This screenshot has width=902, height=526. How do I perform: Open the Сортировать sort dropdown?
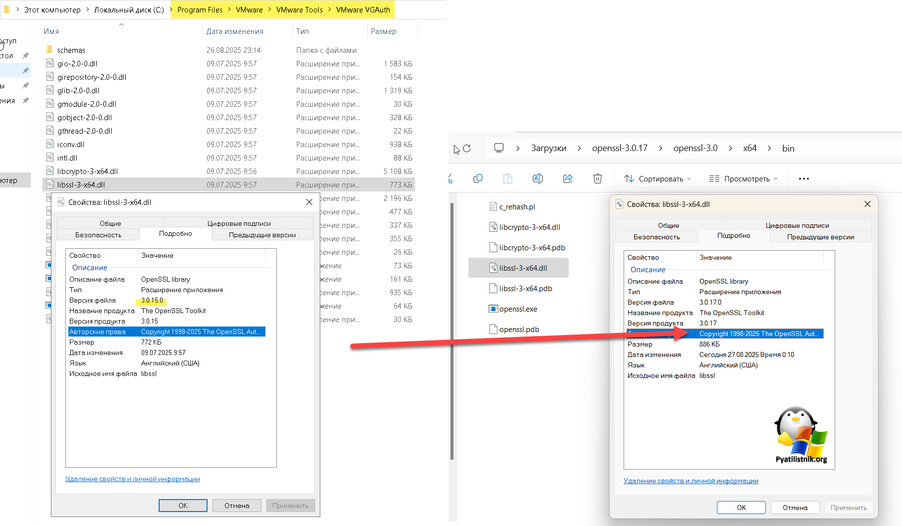point(658,178)
